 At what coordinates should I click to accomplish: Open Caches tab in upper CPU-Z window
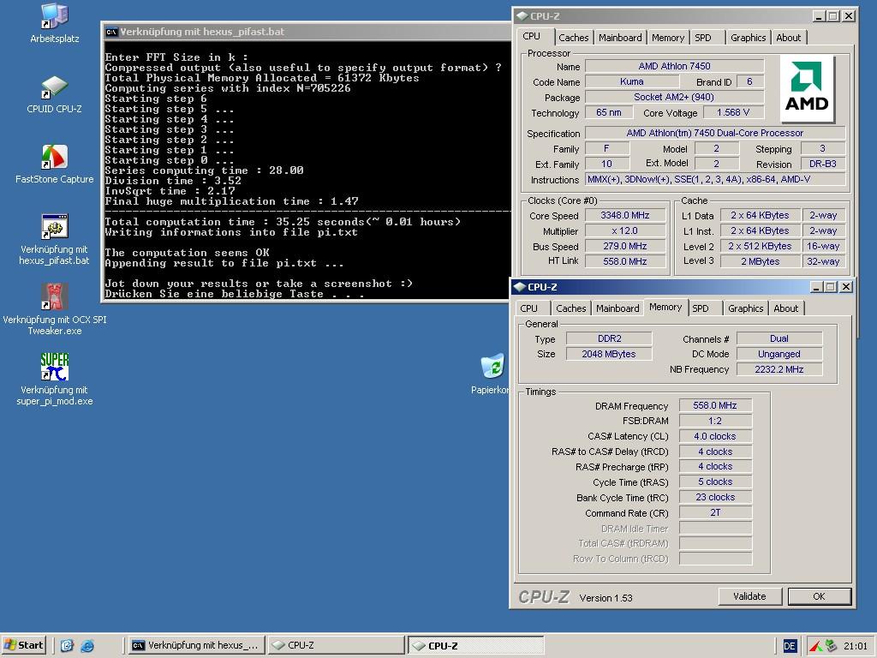(x=573, y=38)
